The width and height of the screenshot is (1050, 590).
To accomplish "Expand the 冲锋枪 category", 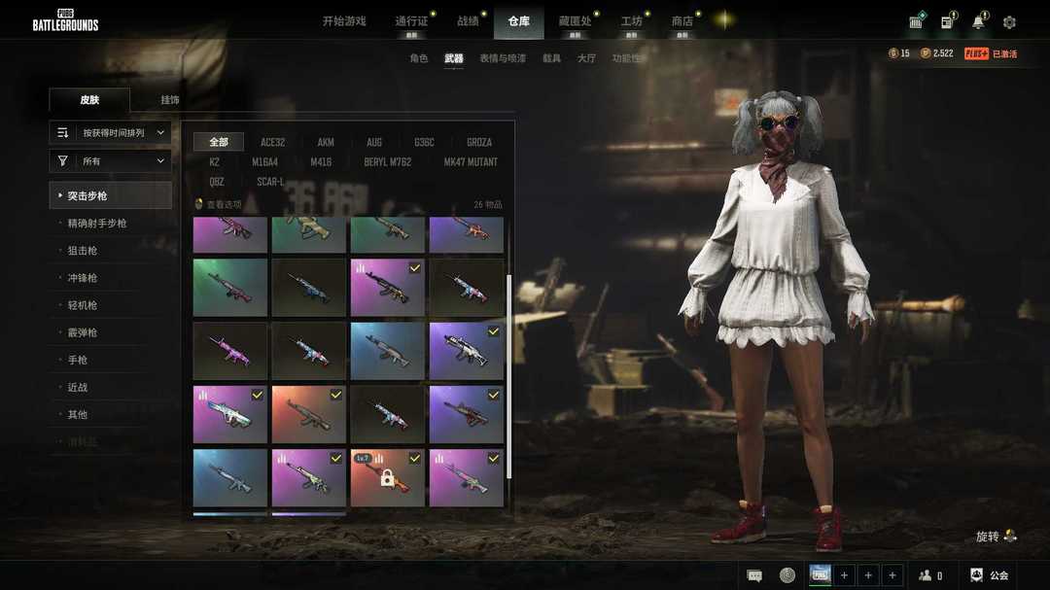I will tap(83, 278).
